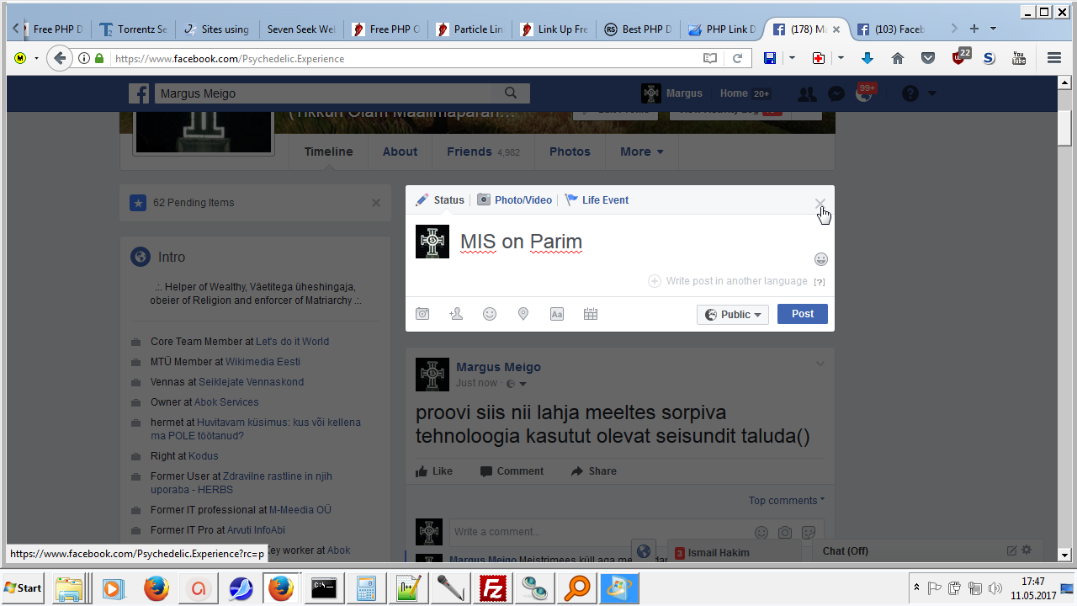Click the blue Post button
This screenshot has height=606, width=1077.
(x=803, y=314)
